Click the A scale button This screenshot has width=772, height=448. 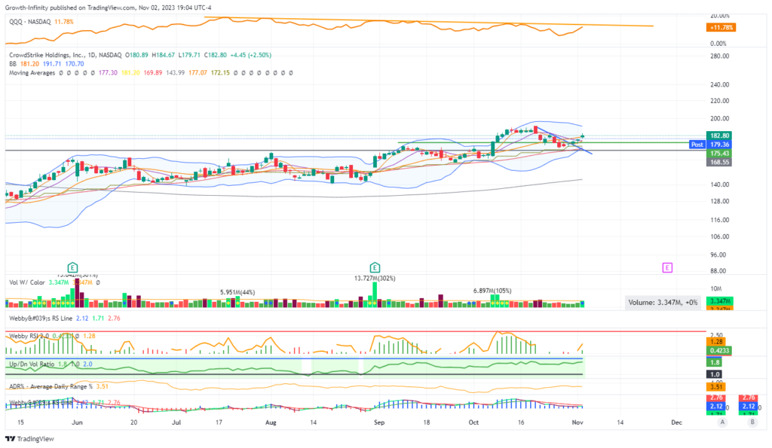[x=722, y=422]
